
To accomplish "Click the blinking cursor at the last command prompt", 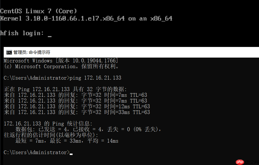I will point(71,154).
